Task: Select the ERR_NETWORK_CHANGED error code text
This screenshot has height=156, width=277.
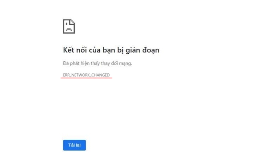Action: tap(86, 75)
